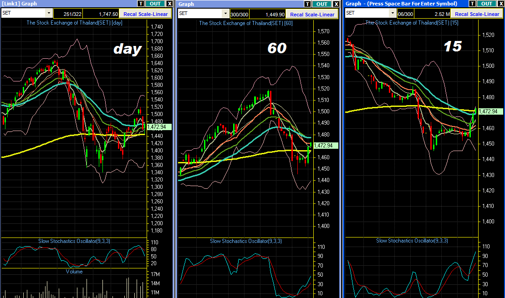505x298 pixels.
Task: Click Slow Stochastics Oscillator label in day chart
Action: click(x=74, y=241)
